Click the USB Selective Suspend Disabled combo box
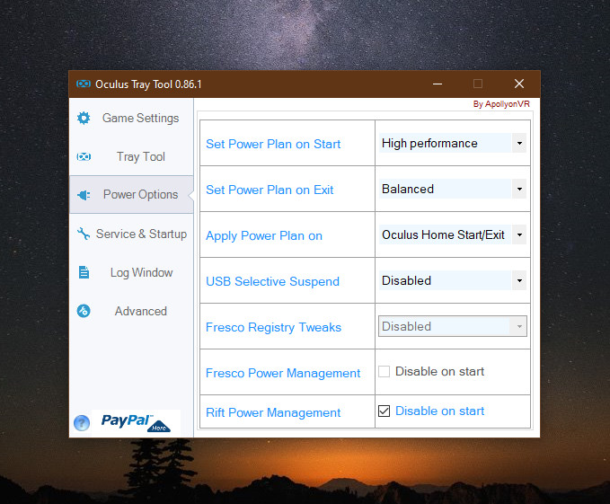 (x=453, y=280)
